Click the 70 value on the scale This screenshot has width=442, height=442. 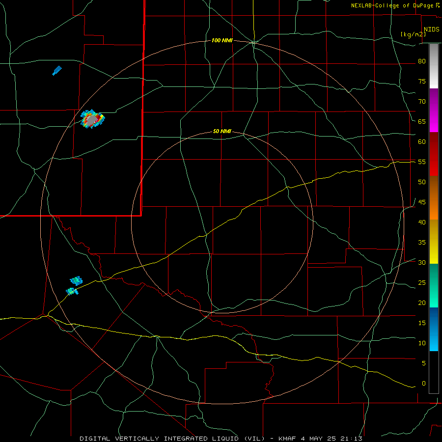coord(422,102)
